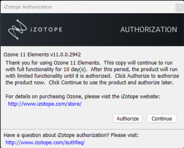The width and height of the screenshot is (184, 148).
Task: Click the 'Click Continue to use' sentence
Action: click(111, 83)
